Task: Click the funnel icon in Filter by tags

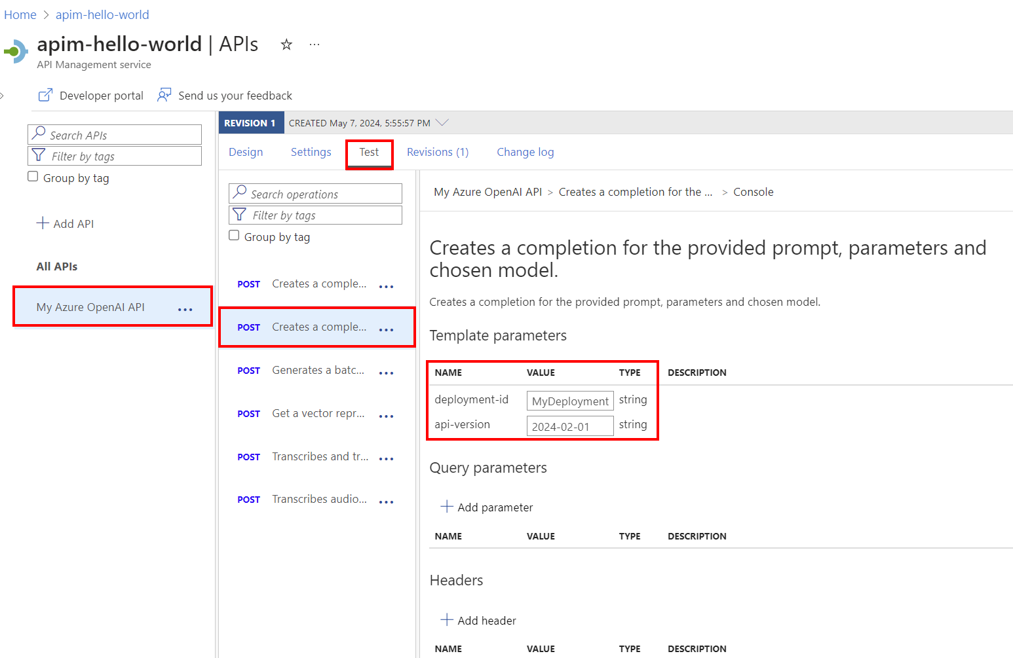Action: [x=39, y=156]
